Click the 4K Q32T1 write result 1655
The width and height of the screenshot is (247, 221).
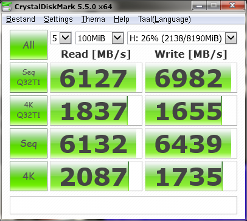(x=191, y=110)
